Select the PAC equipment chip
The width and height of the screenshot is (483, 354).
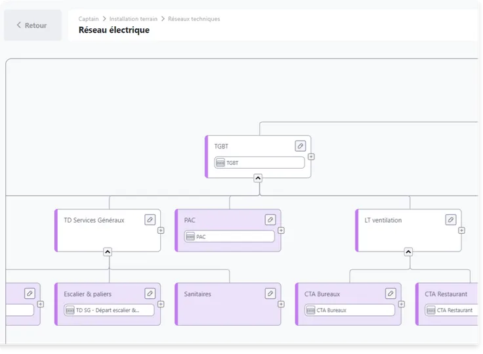229,236
